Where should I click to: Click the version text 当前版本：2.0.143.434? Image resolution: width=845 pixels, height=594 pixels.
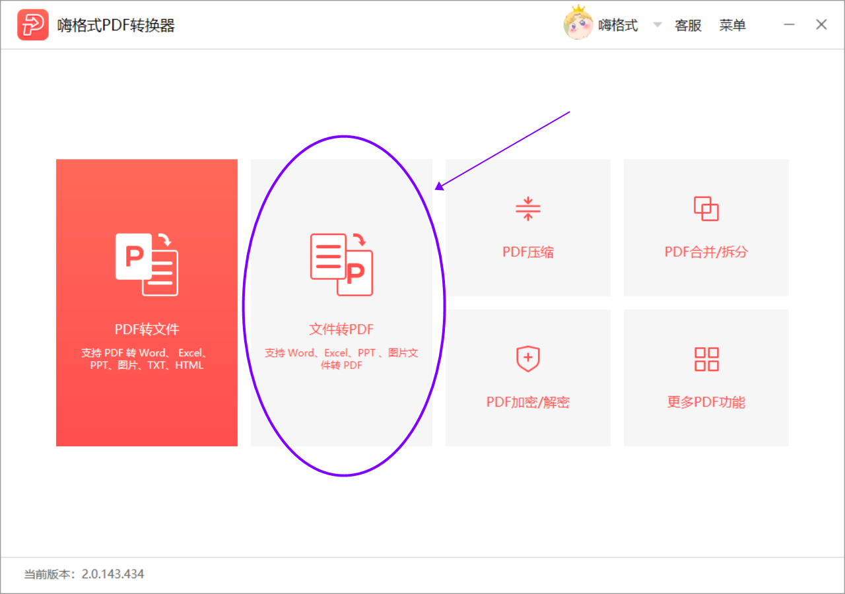click(x=84, y=574)
